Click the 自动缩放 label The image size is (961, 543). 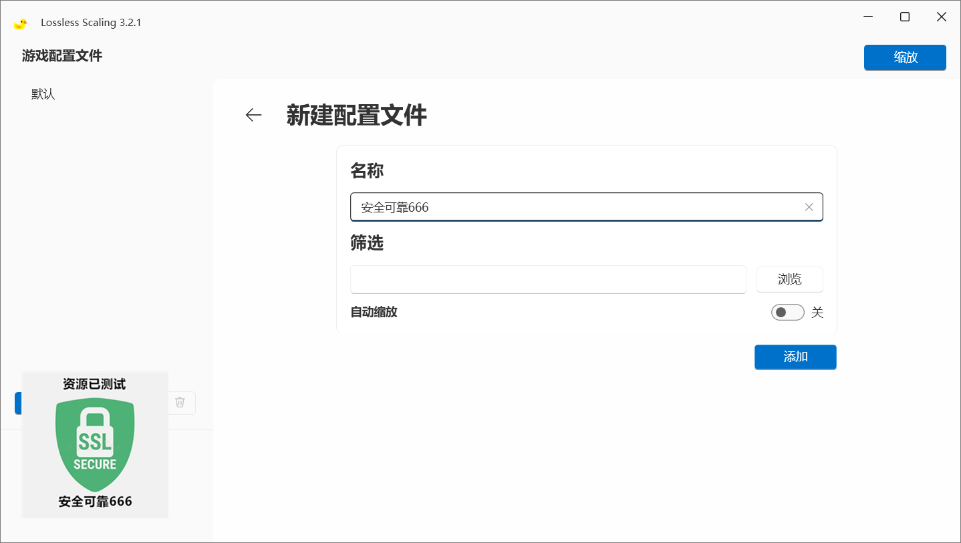[x=374, y=312]
